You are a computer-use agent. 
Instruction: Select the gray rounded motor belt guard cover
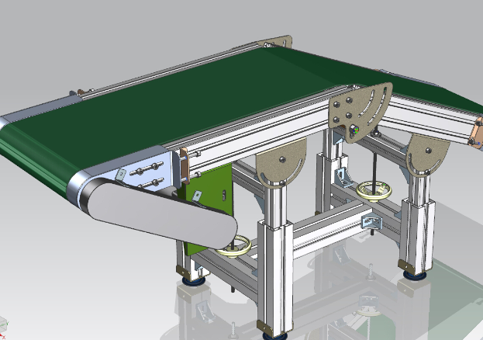point(162,214)
